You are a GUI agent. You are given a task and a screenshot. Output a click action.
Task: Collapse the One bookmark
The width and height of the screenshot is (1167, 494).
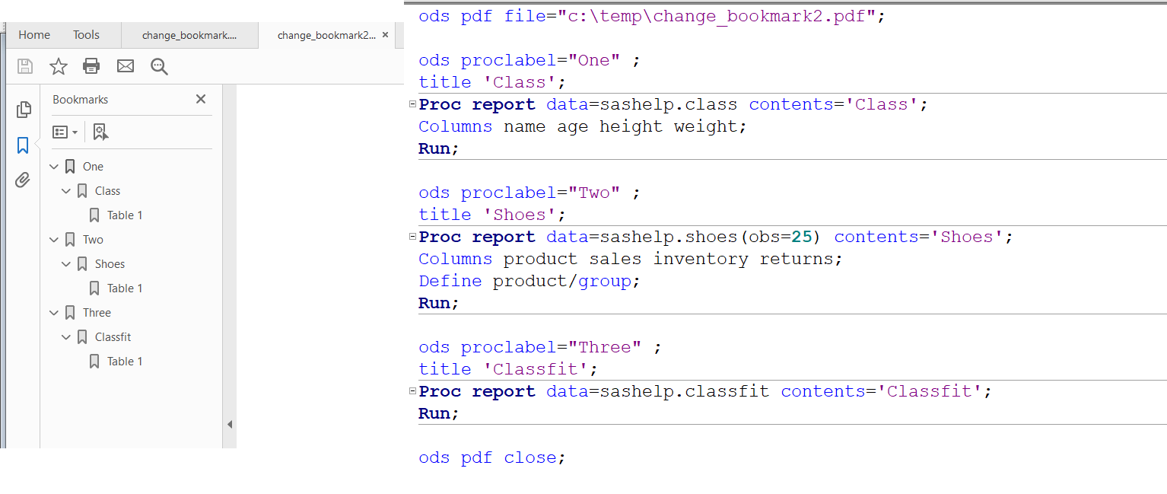(53, 166)
